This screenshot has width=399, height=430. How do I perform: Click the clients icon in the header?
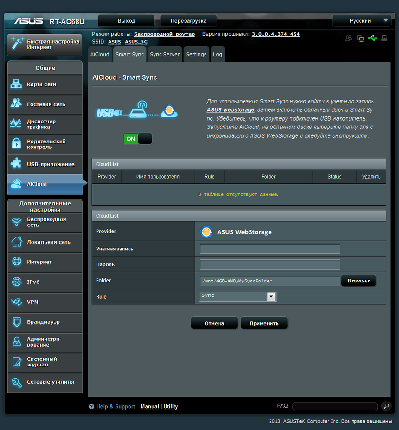pyautogui.click(x=348, y=38)
